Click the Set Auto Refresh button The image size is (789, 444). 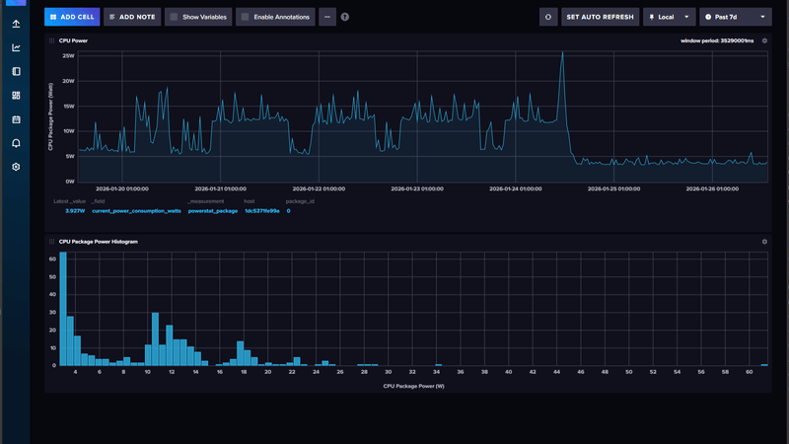click(x=600, y=17)
